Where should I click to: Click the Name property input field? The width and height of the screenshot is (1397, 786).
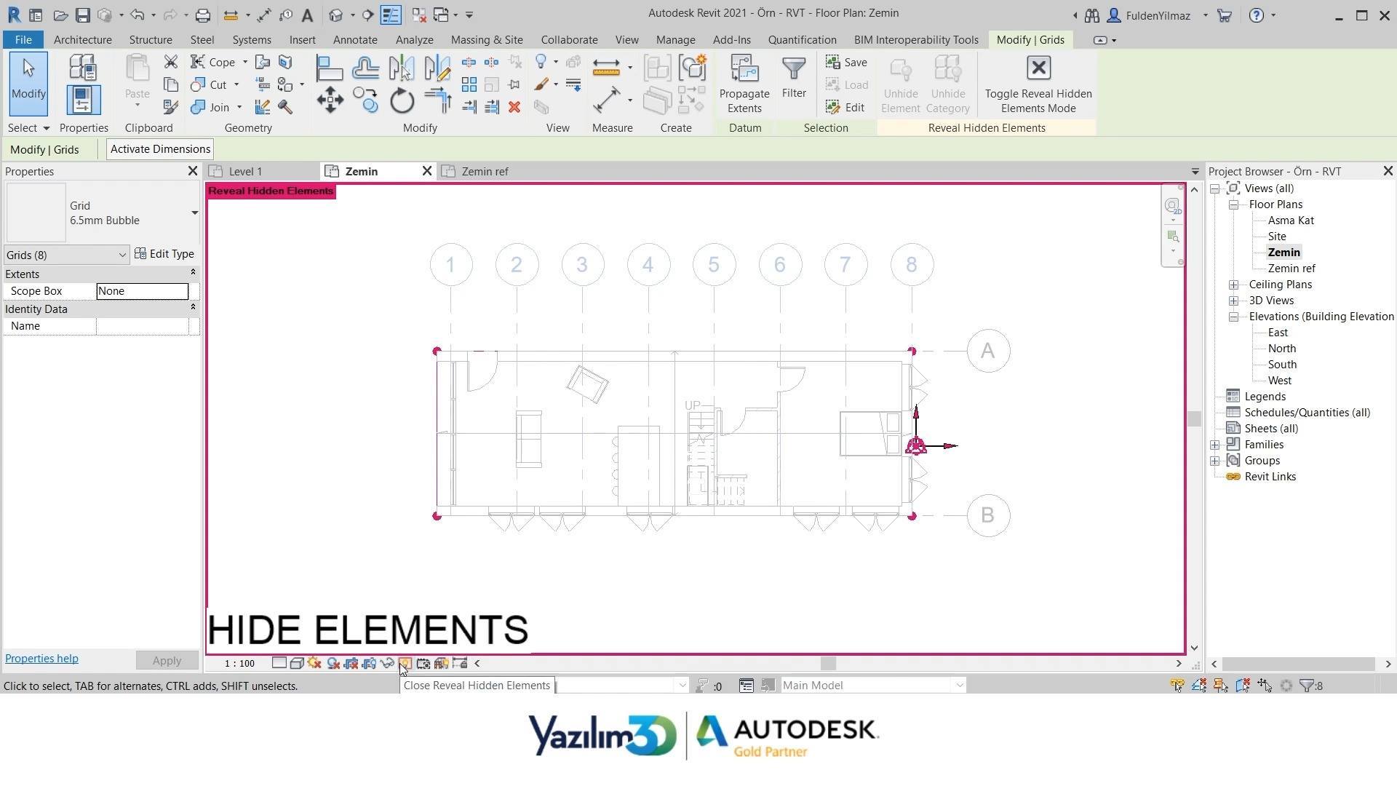(x=143, y=326)
